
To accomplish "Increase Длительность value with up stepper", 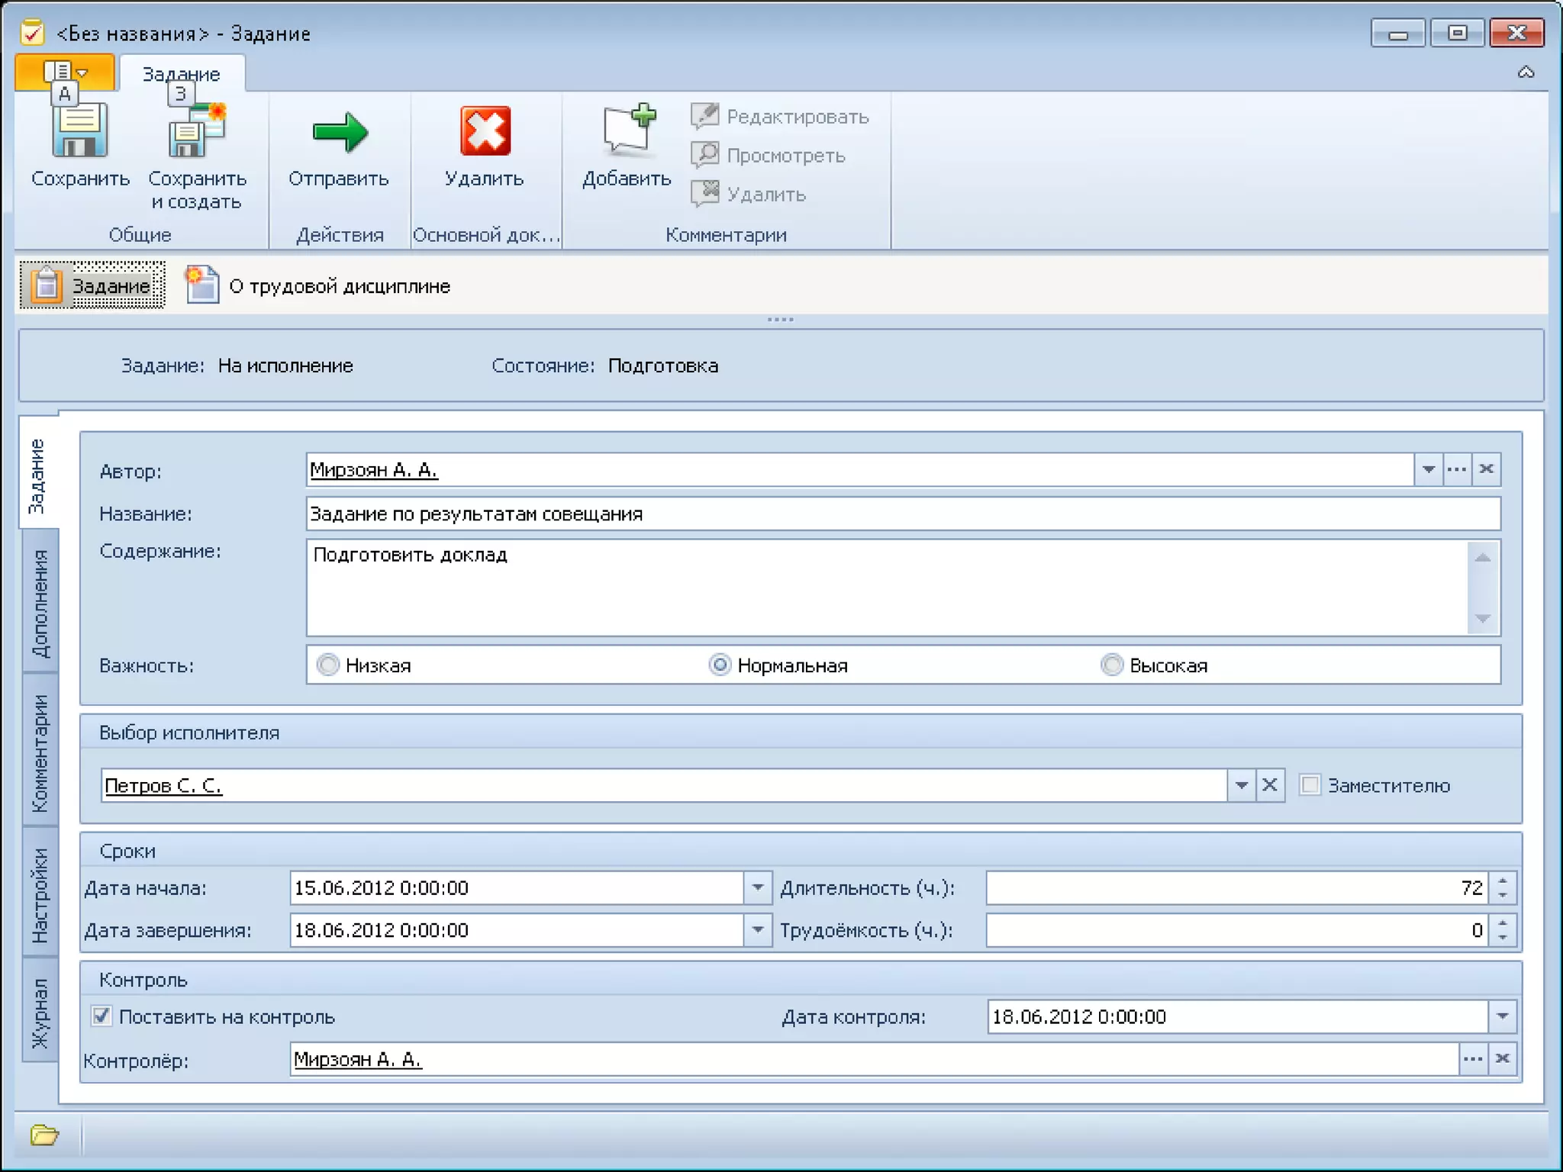I will point(1503,881).
